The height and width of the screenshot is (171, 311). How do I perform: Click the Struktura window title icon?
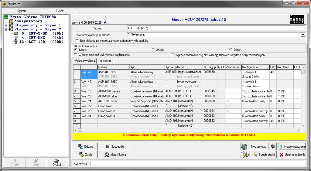4,4
